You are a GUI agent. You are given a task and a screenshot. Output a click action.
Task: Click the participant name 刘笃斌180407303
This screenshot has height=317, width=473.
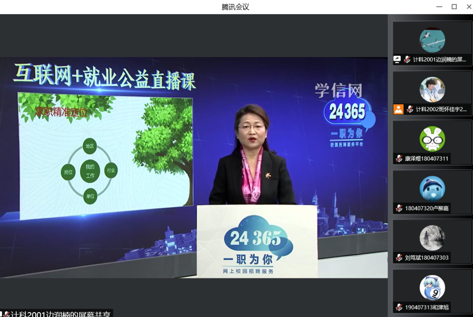pyautogui.click(x=427, y=257)
